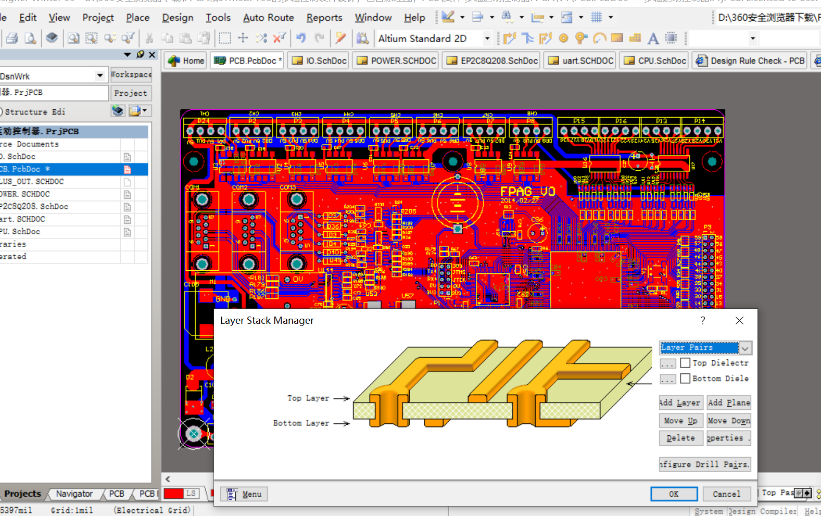The width and height of the screenshot is (821, 516).
Task: Open the grid tool dropdown arrow
Action: (x=611, y=17)
